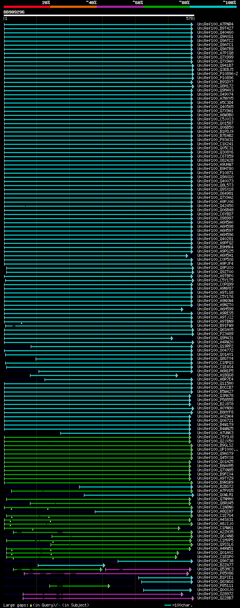Click the UniRef100_P10871 label
The height and width of the screenshot is (608, 240).
(215, 173)
